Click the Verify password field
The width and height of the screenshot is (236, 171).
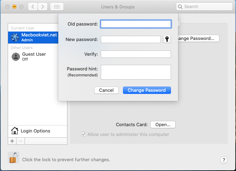pos(136,54)
